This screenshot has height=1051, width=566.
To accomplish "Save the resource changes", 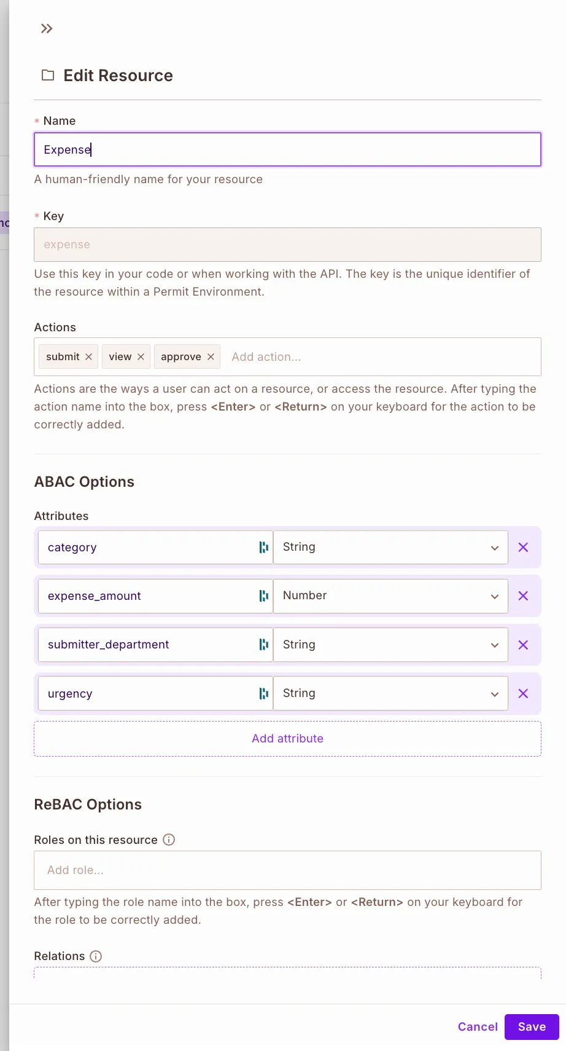I will pyautogui.click(x=532, y=1026).
